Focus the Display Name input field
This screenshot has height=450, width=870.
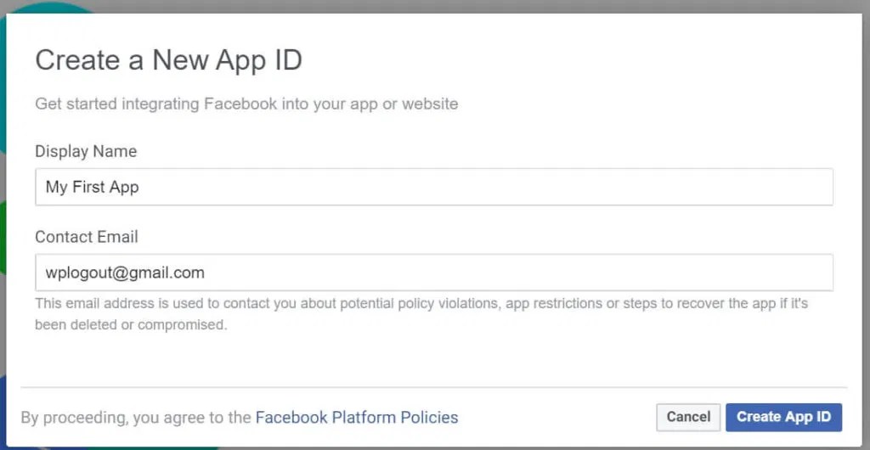click(x=434, y=187)
